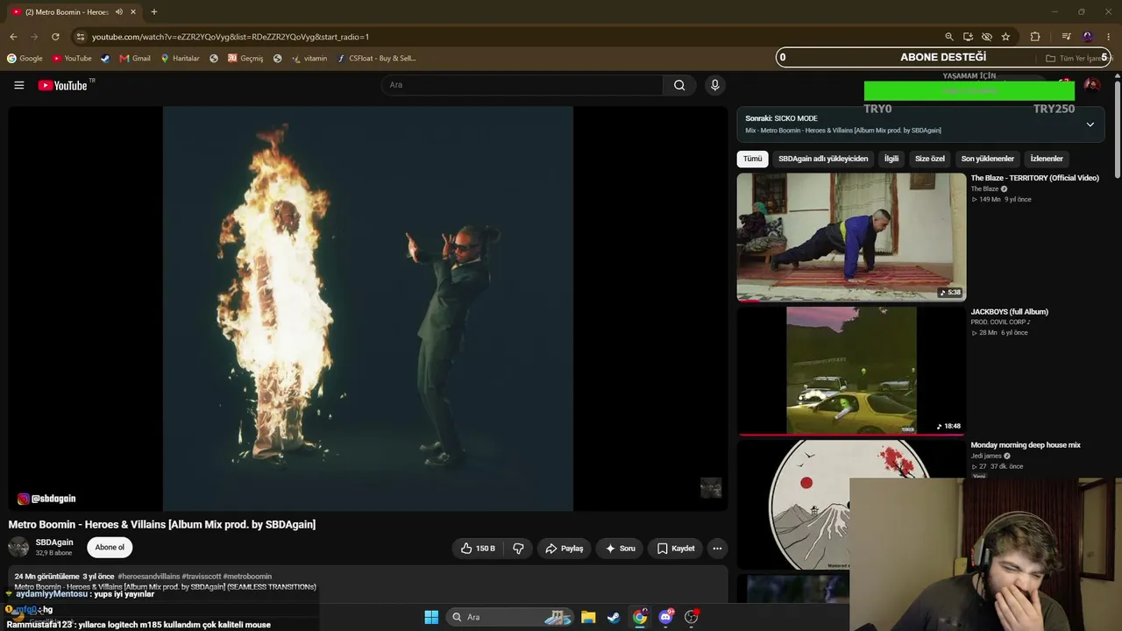Open the Gmail bookmark

(135, 58)
